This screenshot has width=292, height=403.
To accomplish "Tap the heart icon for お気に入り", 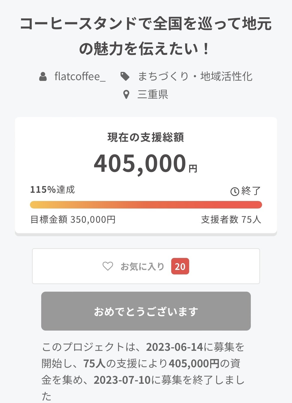I will pos(108,266).
